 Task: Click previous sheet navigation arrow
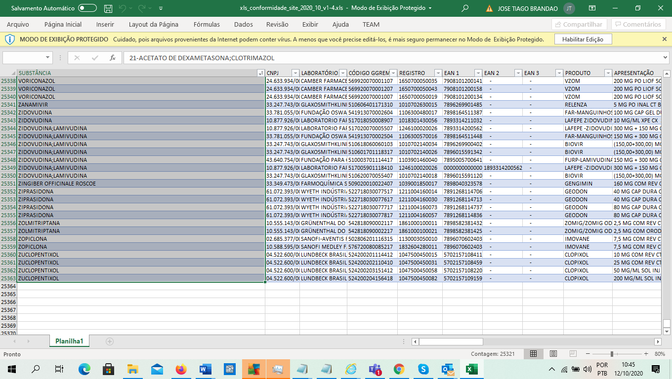[14, 341]
